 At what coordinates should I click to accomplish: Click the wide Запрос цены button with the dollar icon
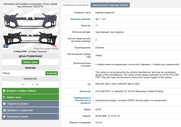(x=30, y=97)
